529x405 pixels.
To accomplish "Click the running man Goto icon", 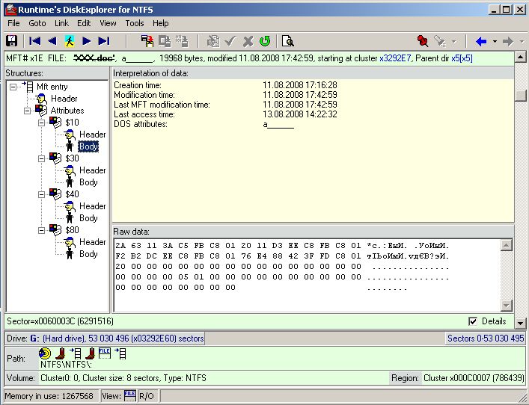I will (70, 41).
